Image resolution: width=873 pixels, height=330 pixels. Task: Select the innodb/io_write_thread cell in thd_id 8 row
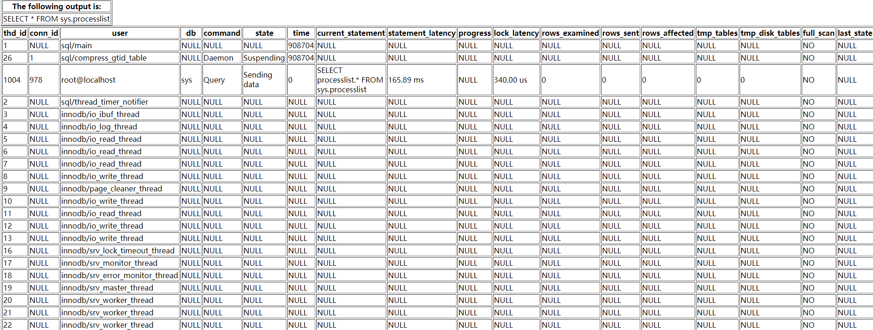pos(120,176)
